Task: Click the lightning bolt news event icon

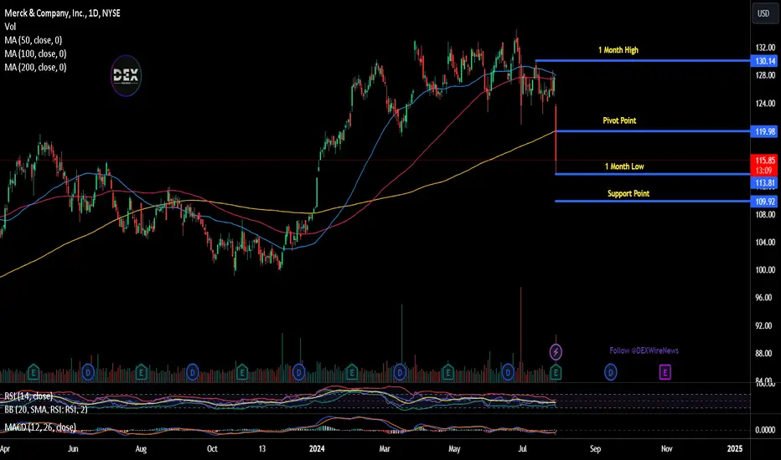Action: click(556, 352)
